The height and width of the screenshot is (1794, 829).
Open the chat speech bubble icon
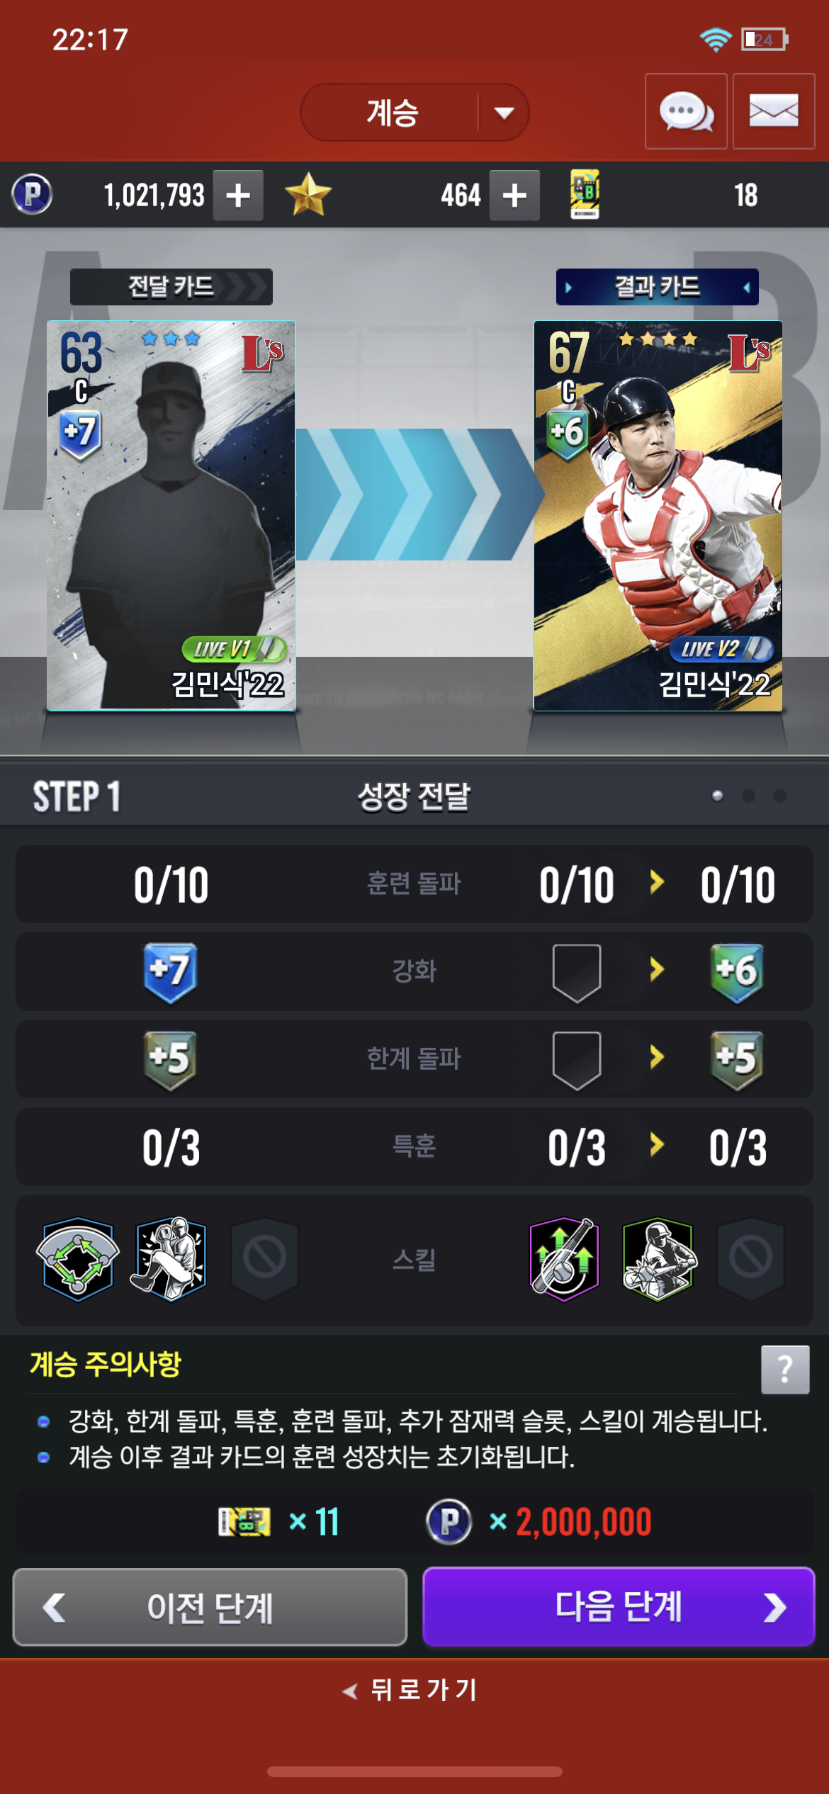pyautogui.click(x=686, y=111)
